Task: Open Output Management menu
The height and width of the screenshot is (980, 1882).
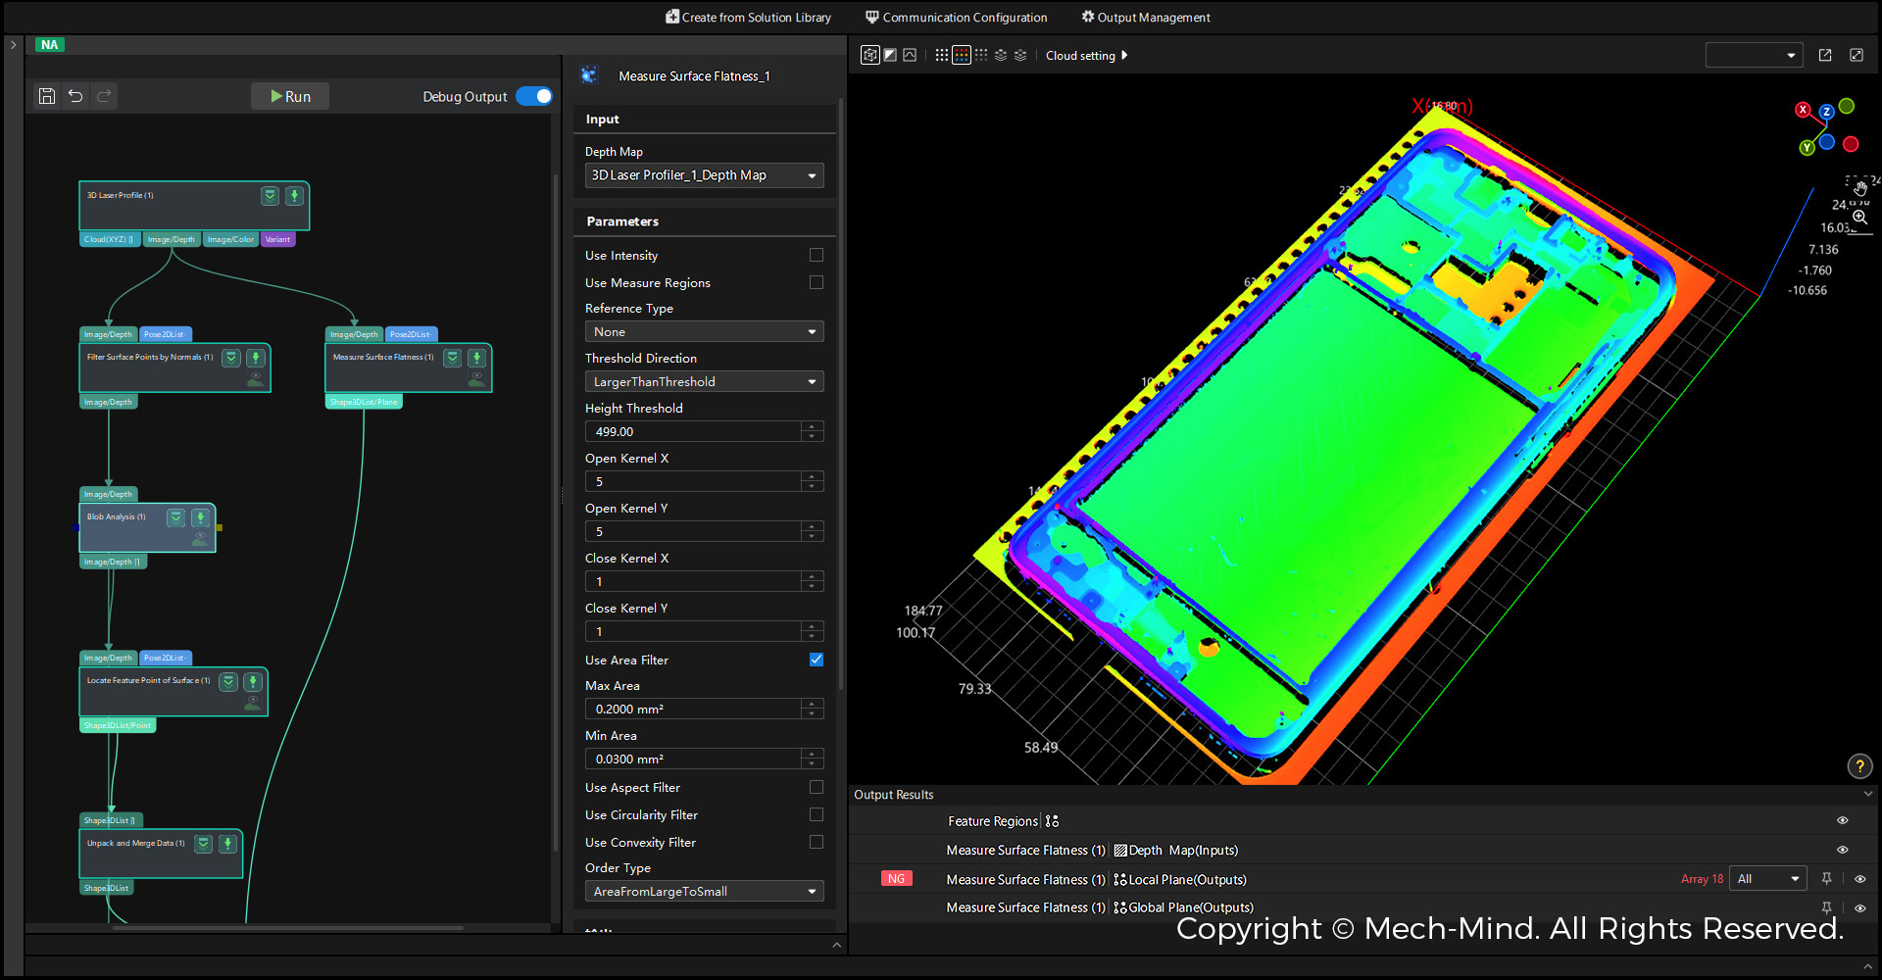Action: tap(1145, 18)
